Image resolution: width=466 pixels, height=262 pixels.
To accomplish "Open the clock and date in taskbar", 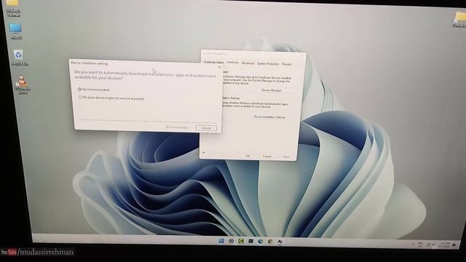I will click(445, 245).
